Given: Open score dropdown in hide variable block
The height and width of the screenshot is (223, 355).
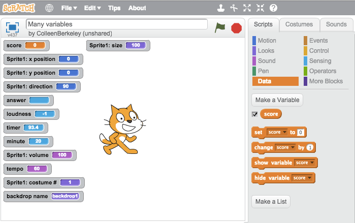Looking at the screenshot, I should tap(302, 178).
